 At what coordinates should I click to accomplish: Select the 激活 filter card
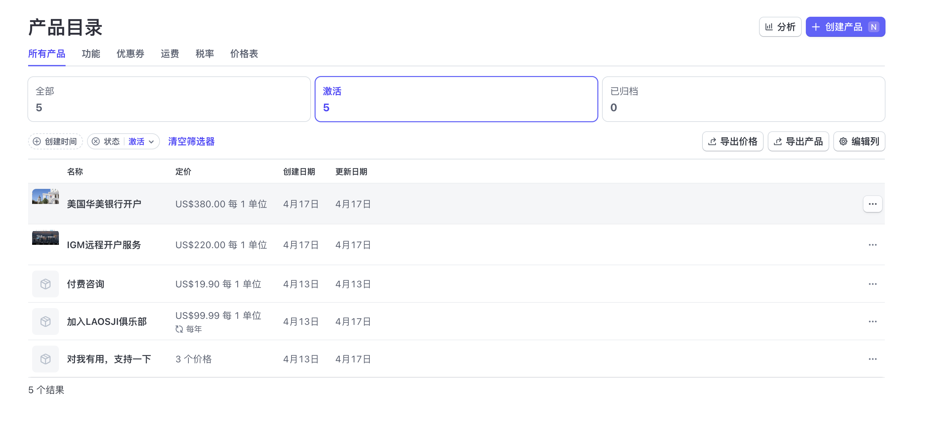[x=456, y=99]
